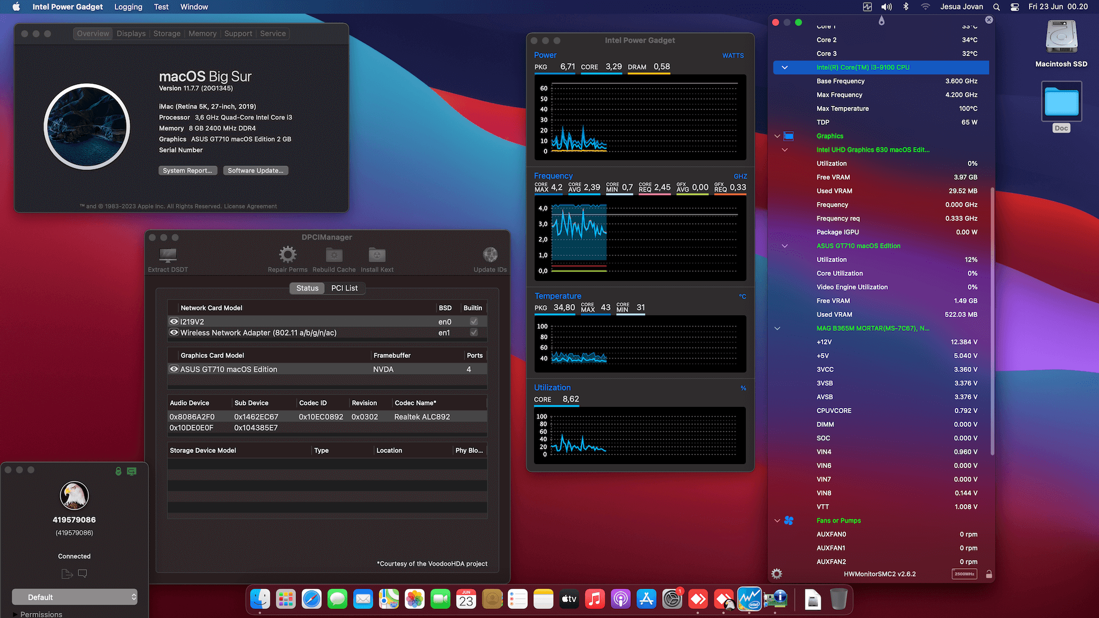1099x618 pixels.
Task: Collapse the Fans or Pumps group
Action: pyautogui.click(x=777, y=521)
